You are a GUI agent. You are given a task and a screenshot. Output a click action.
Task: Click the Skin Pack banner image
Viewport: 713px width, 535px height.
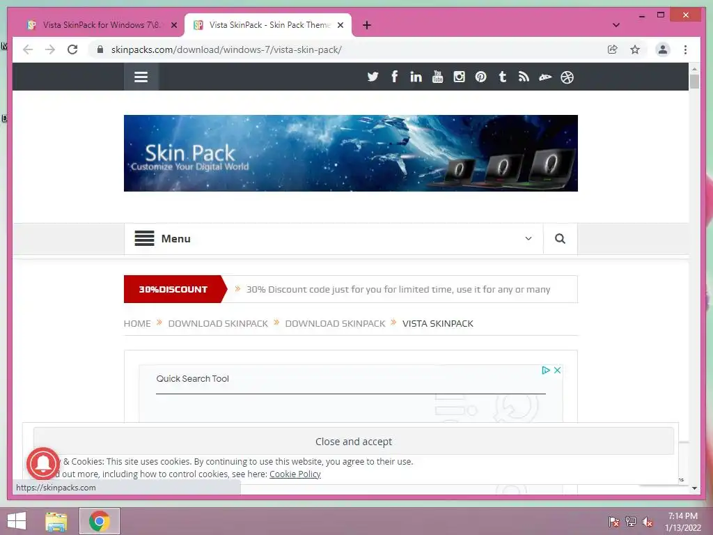point(351,153)
